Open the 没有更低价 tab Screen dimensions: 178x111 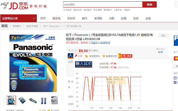92,56
